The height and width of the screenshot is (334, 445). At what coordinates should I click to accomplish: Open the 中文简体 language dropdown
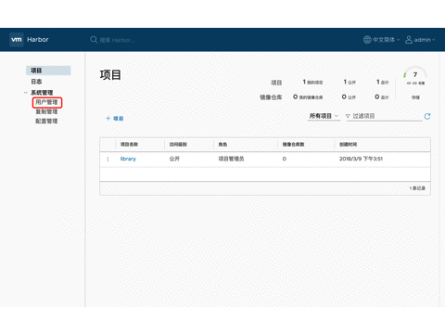click(386, 40)
